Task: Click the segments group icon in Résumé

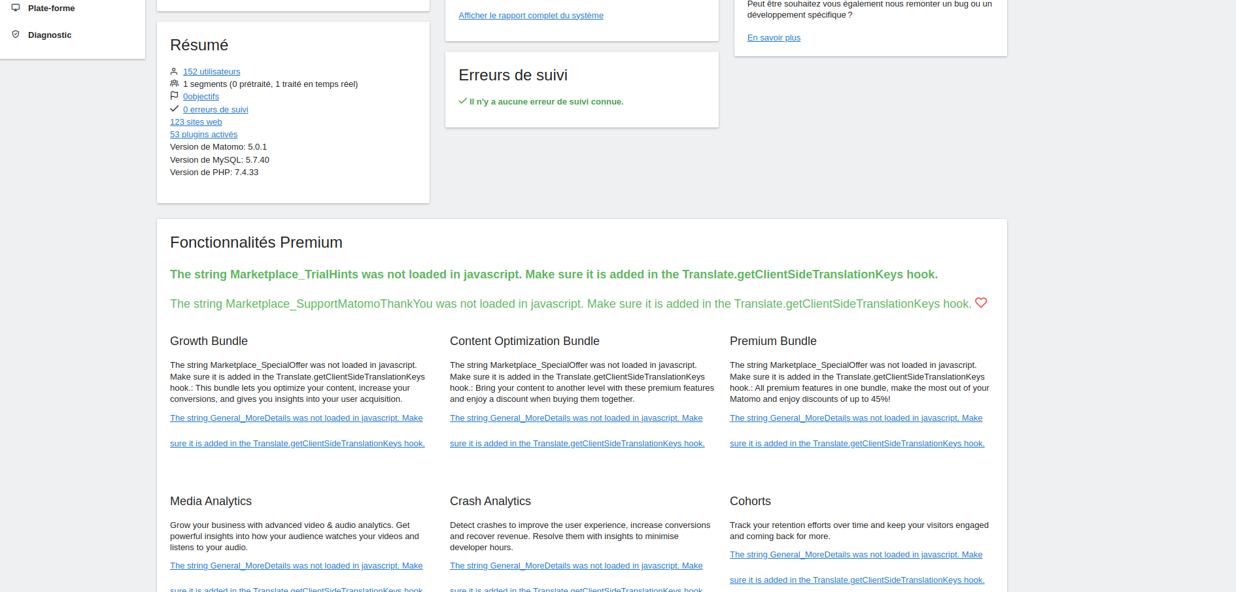Action: (174, 84)
